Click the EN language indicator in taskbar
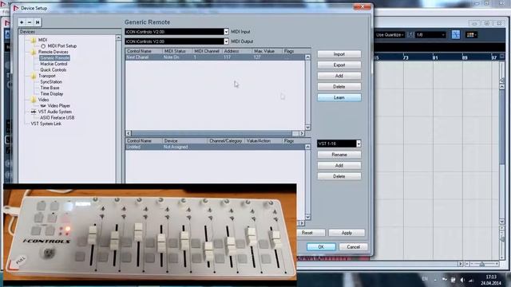The height and width of the screenshot is (287, 511). [425, 279]
